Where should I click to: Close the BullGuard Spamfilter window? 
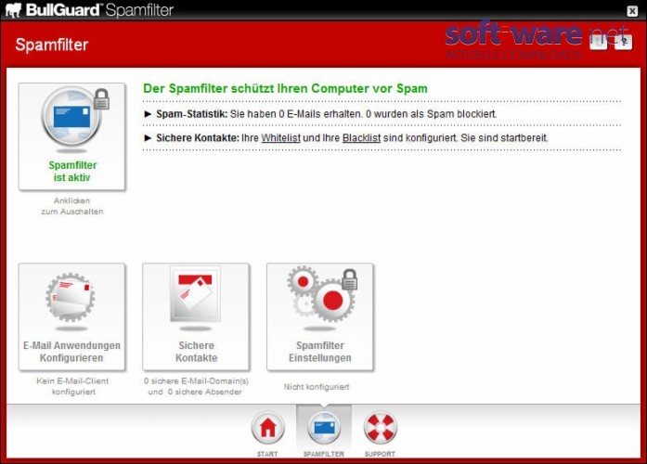(632, 11)
